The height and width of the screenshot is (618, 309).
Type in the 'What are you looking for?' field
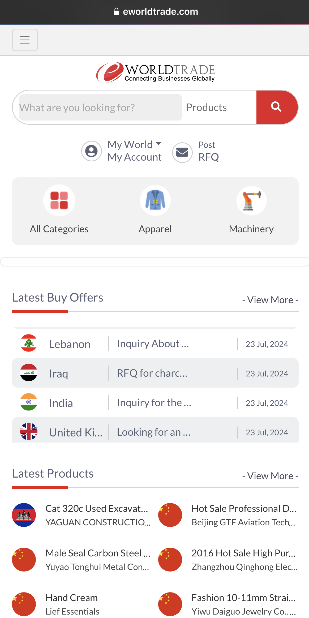point(100,108)
